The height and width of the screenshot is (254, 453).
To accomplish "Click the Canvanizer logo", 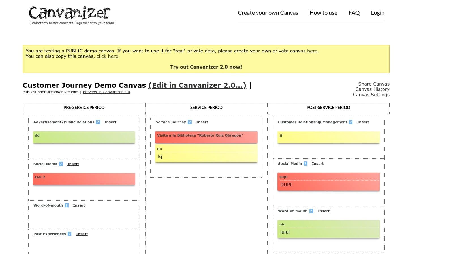I will tap(70, 14).
